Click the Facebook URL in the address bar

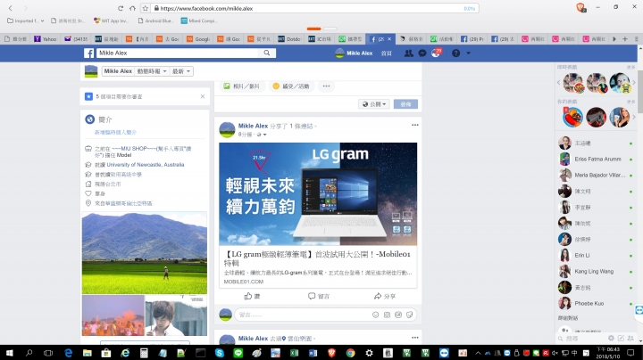tap(206, 8)
